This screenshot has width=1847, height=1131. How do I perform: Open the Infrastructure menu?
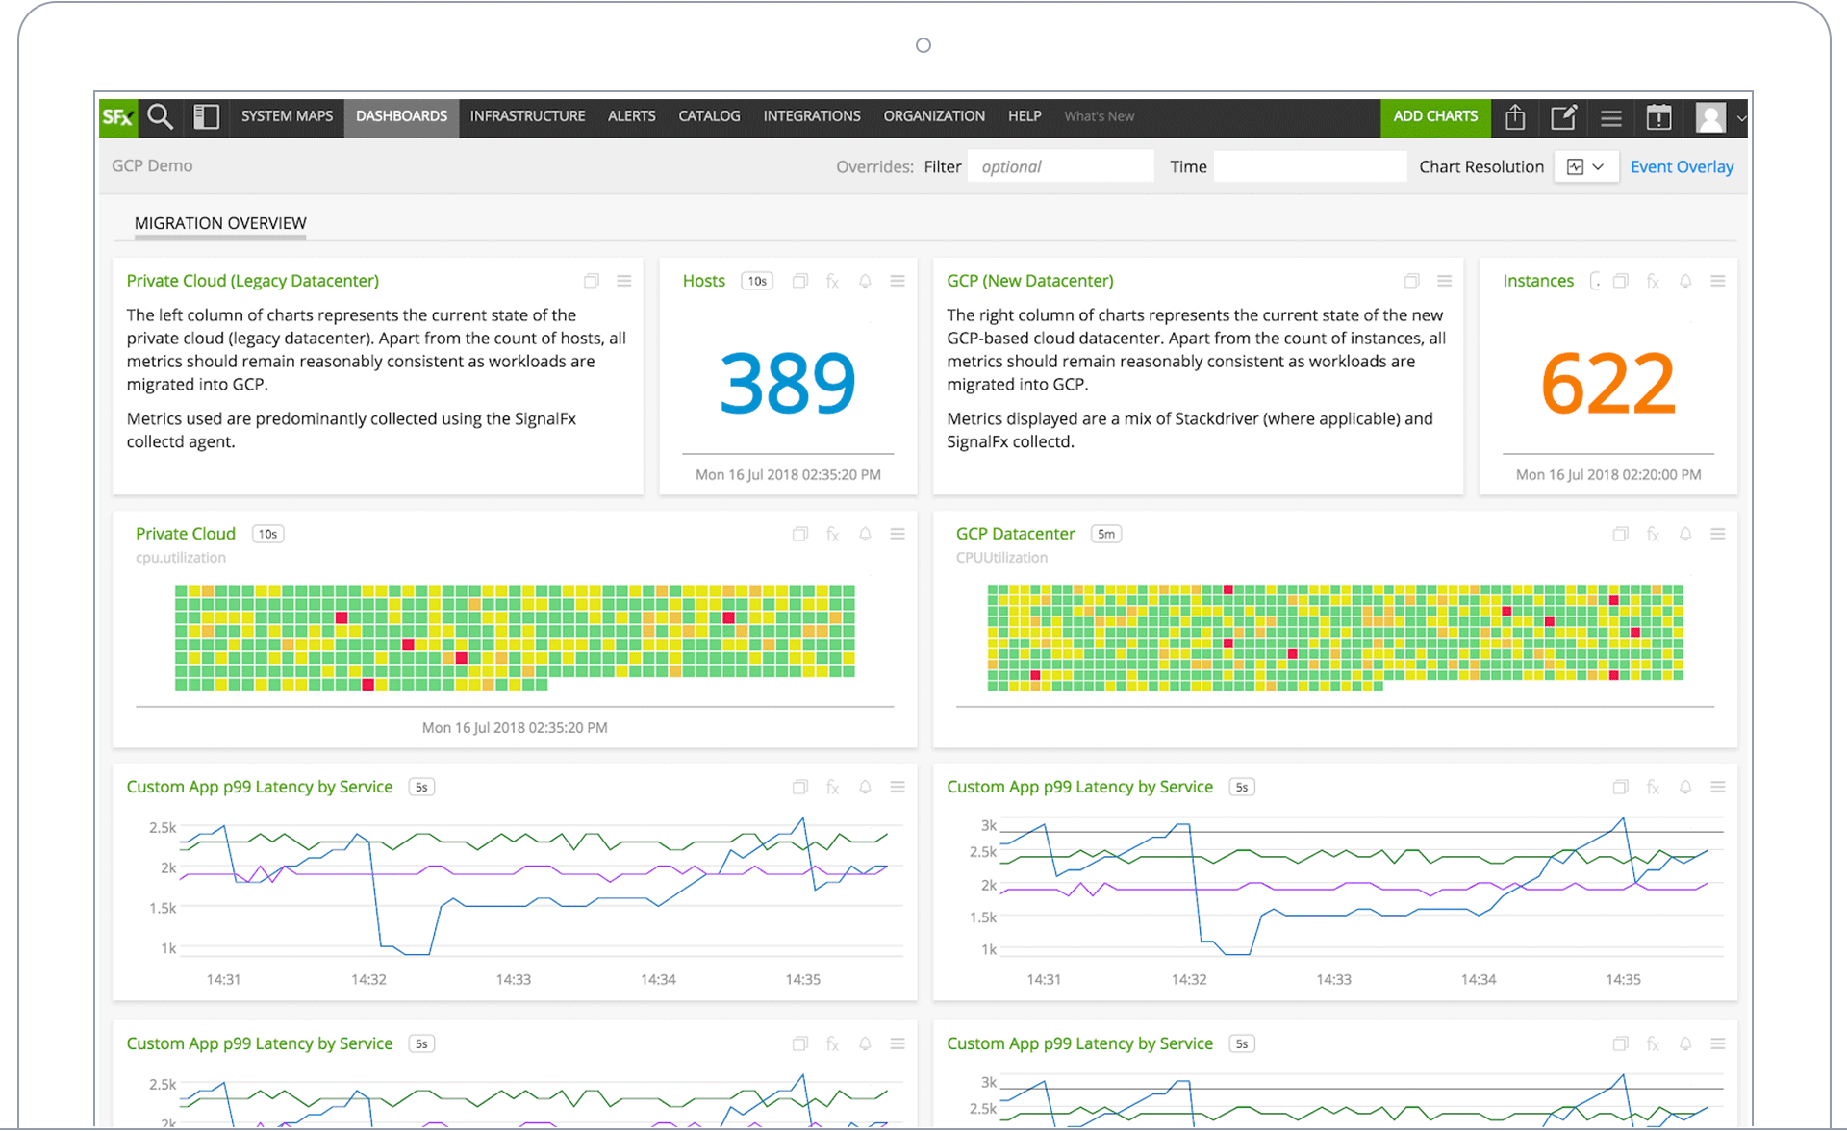click(527, 116)
